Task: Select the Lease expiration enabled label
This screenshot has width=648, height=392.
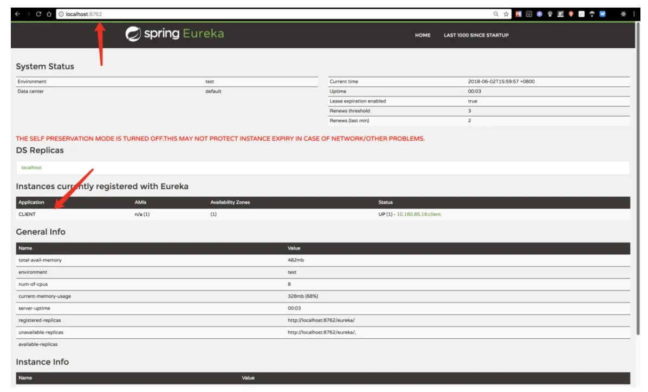Action: coord(358,101)
